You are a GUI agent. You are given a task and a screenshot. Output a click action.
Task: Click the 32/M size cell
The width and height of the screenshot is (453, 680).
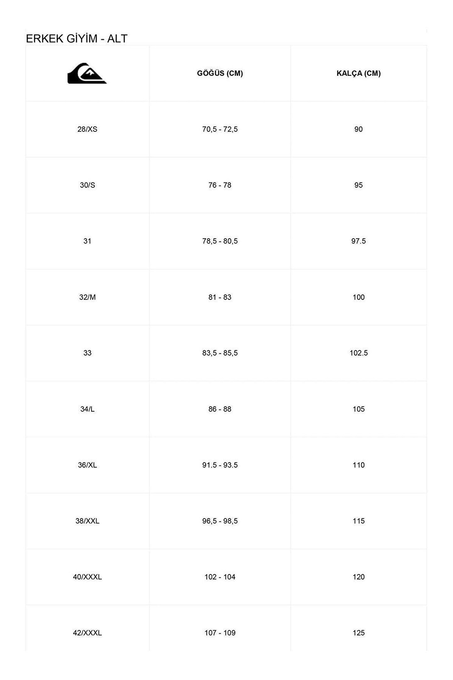pos(87,297)
